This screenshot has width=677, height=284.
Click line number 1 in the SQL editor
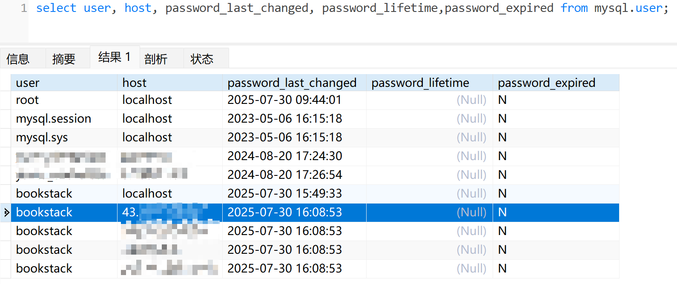[24, 8]
